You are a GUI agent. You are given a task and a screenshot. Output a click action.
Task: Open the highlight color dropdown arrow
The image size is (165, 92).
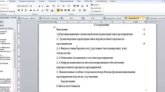(49, 10)
